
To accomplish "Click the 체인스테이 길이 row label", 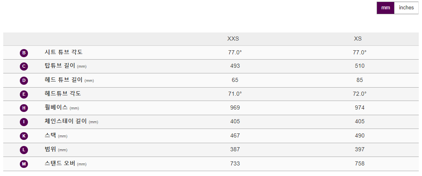I will pyautogui.click(x=66, y=121).
